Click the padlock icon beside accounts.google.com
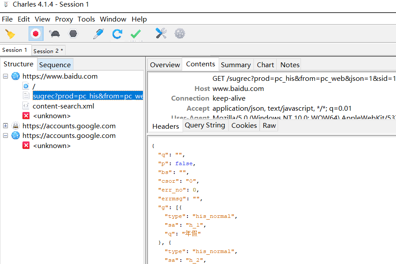The height and width of the screenshot is (264, 396). pyautogui.click(x=16, y=126)
